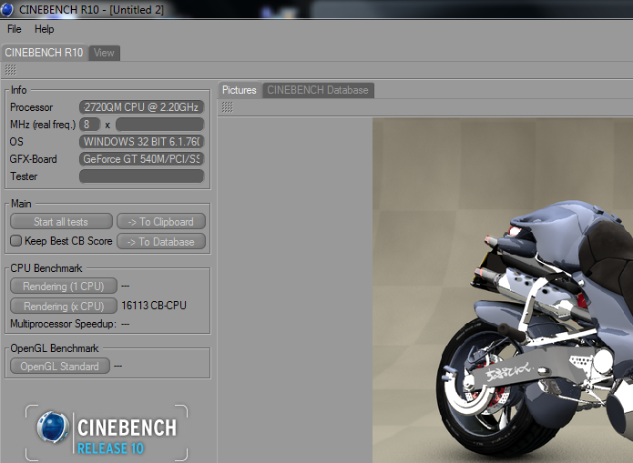Start the OpenGL Standard benchmark
This screenshot has width=633, height=463.
tap(59, 366)
